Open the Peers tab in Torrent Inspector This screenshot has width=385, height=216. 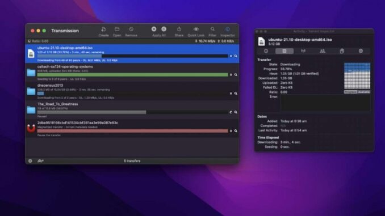tap(323, 51)
